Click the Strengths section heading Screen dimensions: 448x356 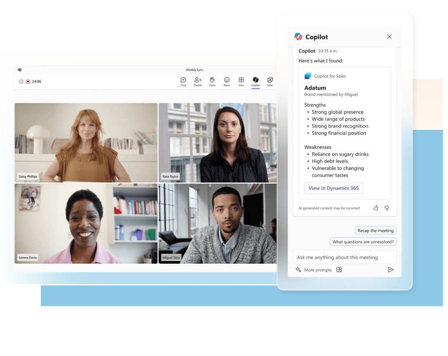pos(315,105)
